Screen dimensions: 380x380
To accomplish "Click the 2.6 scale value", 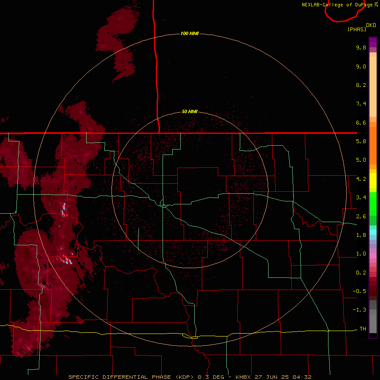I will 361,217.
